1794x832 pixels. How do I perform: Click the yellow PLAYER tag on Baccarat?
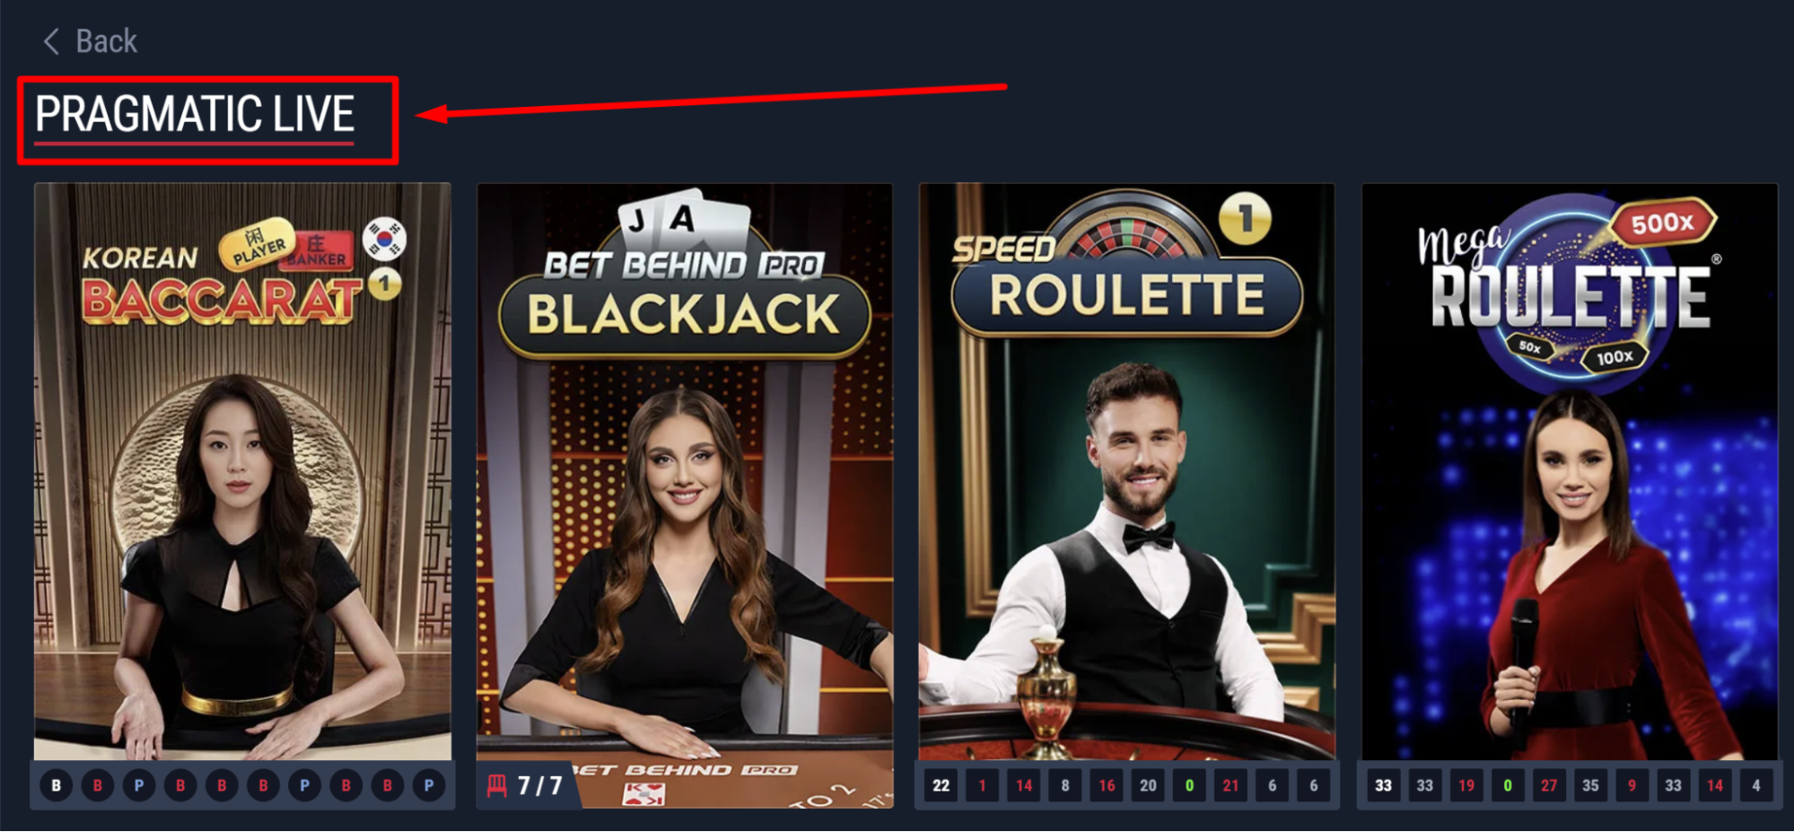[258, 243]
